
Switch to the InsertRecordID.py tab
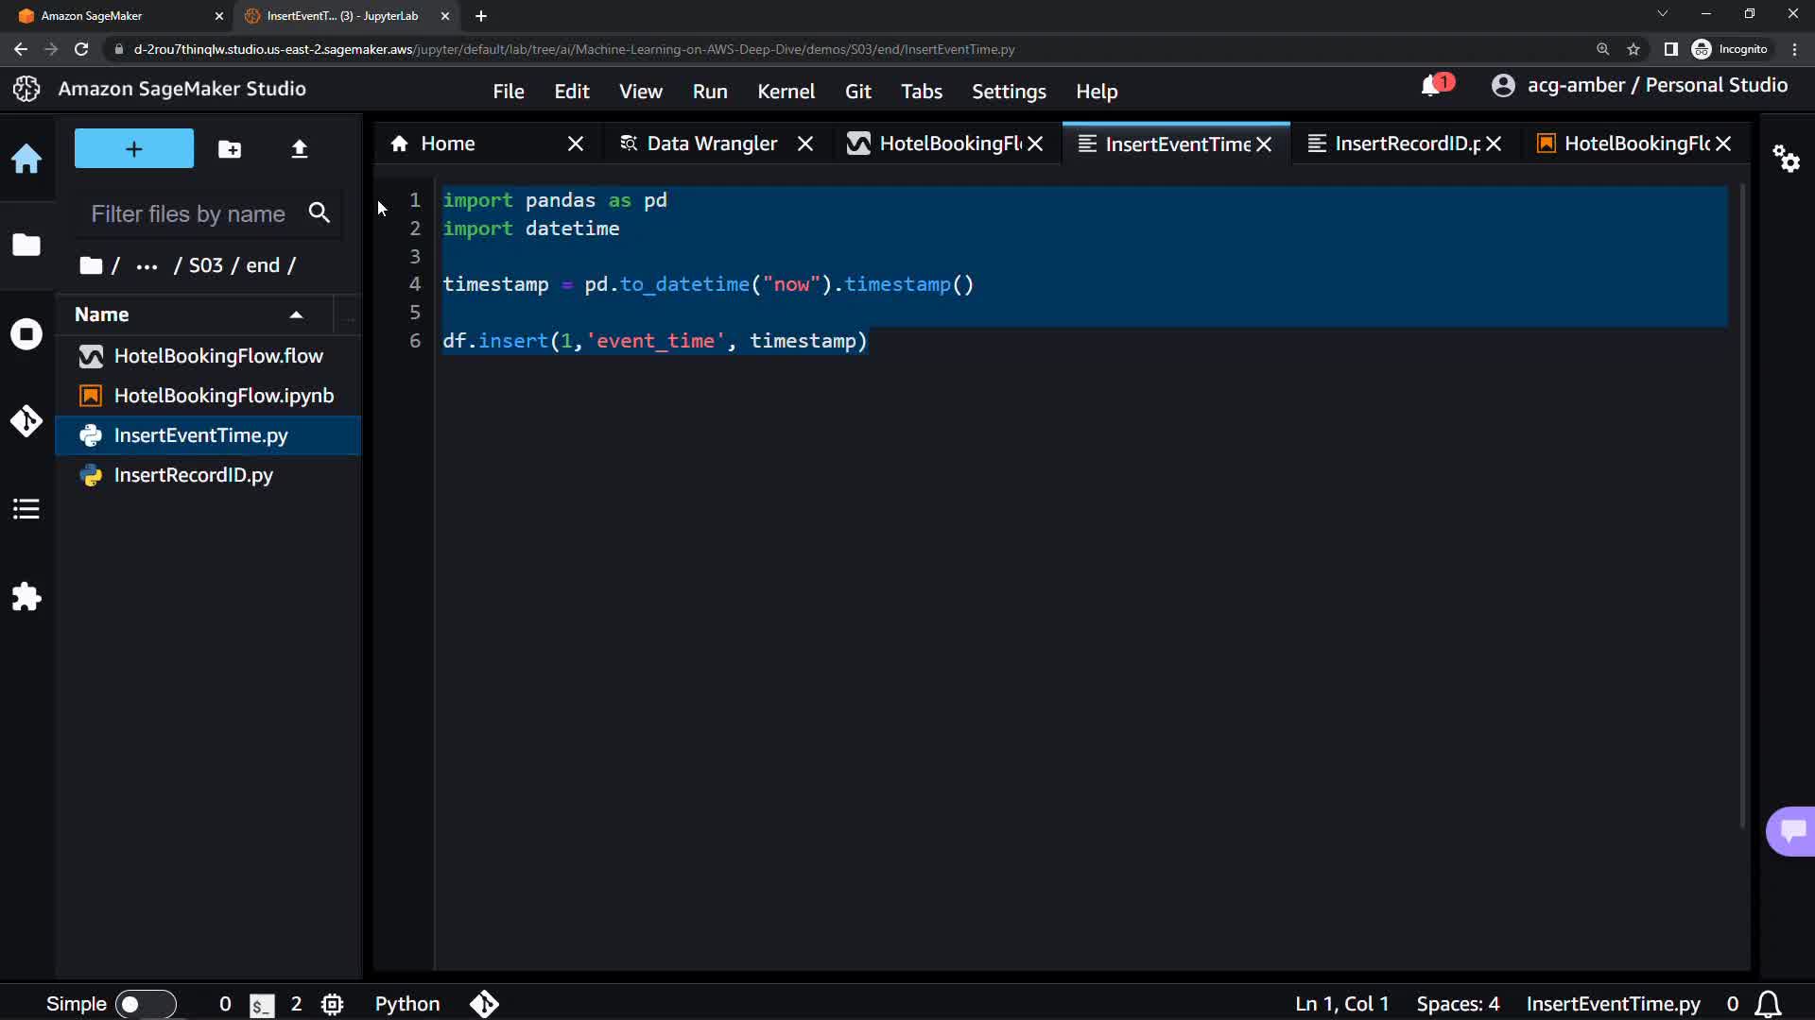coord(1397,144)
